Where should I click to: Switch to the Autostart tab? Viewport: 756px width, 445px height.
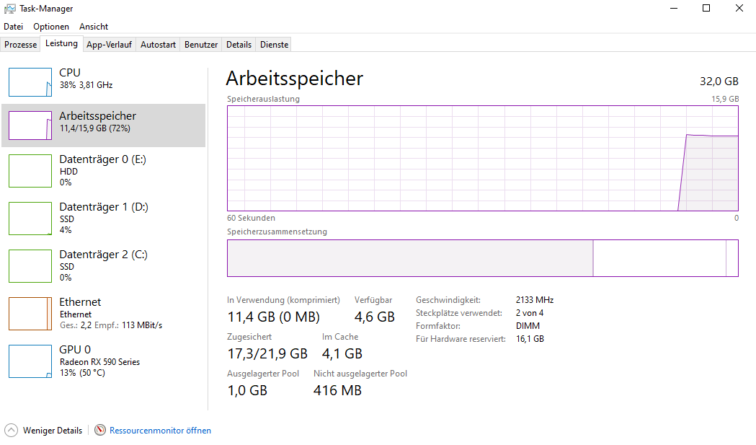click(158, 45)
